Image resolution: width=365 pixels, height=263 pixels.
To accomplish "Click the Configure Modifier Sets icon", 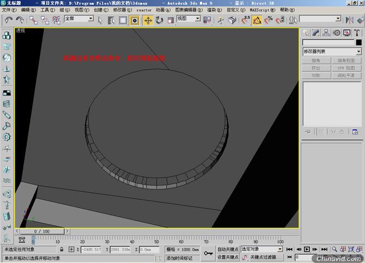I will pos(355,132).
